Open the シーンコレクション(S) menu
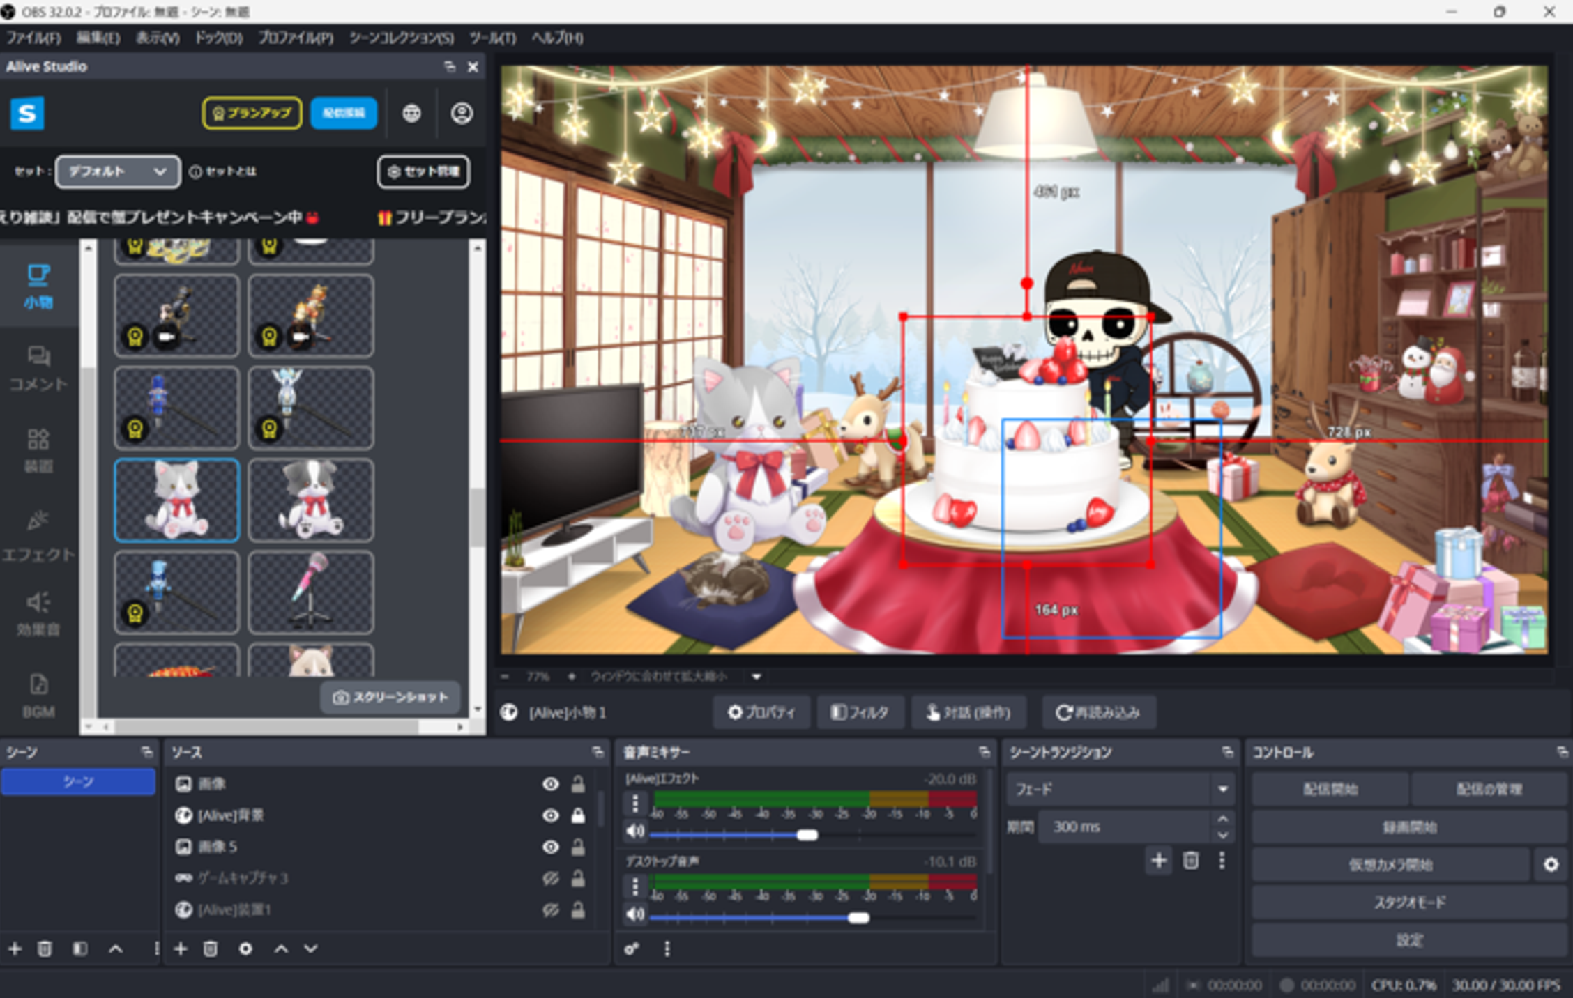This screenshot has height=998, width=1573. pos(402,38)
